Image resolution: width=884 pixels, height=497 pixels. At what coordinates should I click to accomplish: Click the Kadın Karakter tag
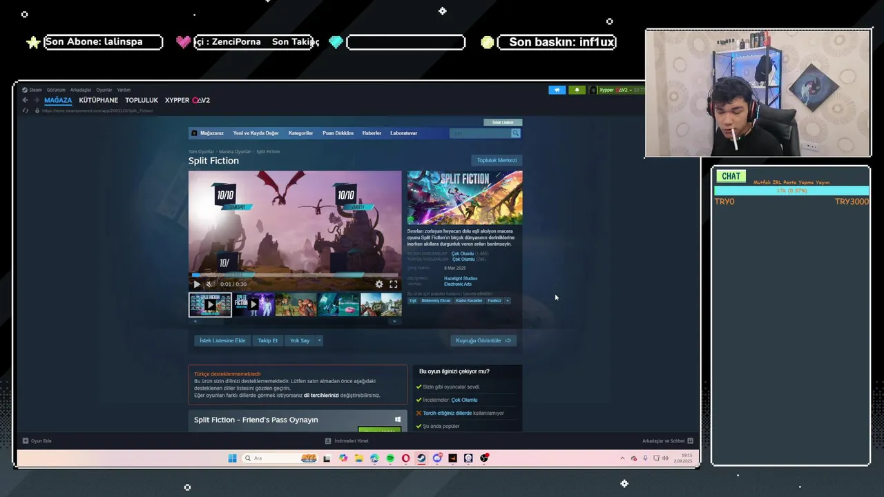click(469, 300)
